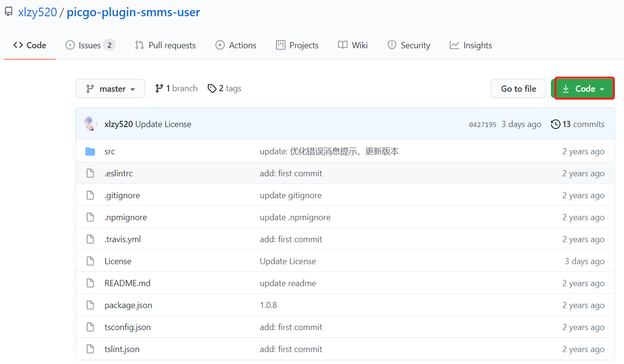Open the tsconfig.json file
The height and width of the screenshot is (364, 624).
click(127, 327)
